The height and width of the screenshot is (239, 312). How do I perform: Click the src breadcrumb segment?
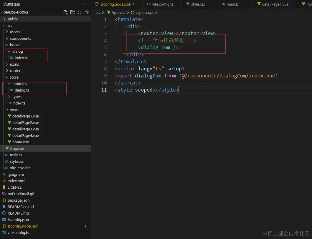(98, 12)
